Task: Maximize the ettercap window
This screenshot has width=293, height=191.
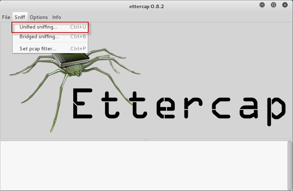Action: pyautogui.click(x=273, y=5)
